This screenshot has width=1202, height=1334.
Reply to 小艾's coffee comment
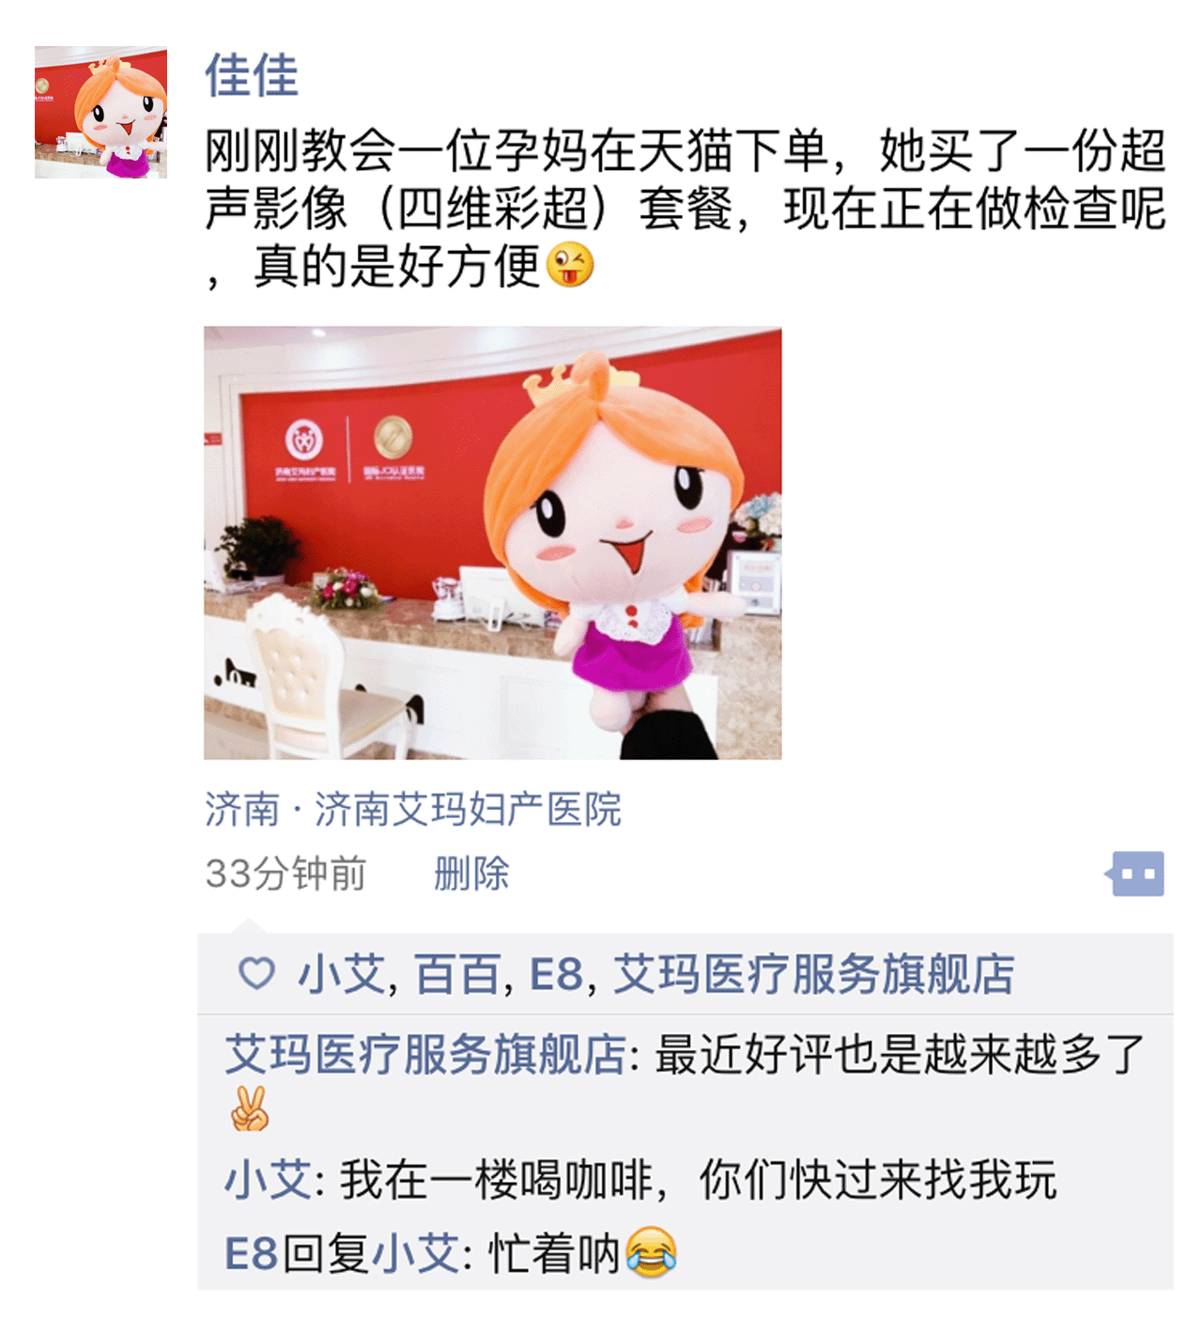pyautogui.click(x=640, y=1180)
